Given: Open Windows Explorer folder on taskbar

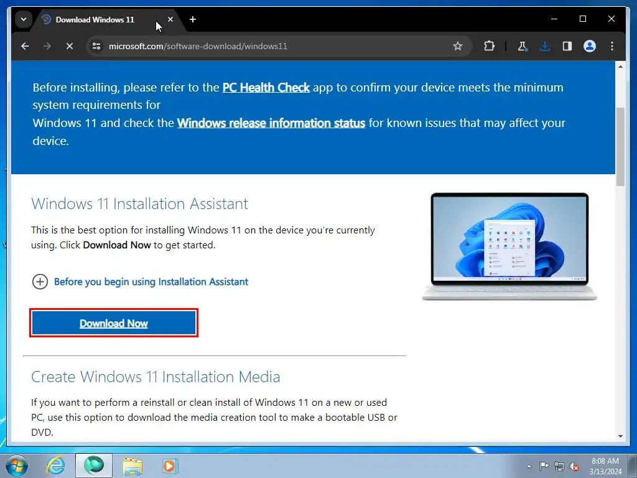Looking at the screenshot, I should [x=133, y=466].
